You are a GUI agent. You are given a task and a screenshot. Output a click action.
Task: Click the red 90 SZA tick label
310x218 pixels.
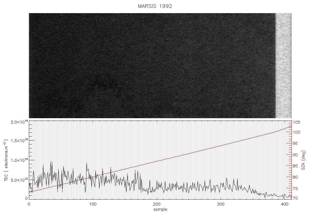click(295, 155)
